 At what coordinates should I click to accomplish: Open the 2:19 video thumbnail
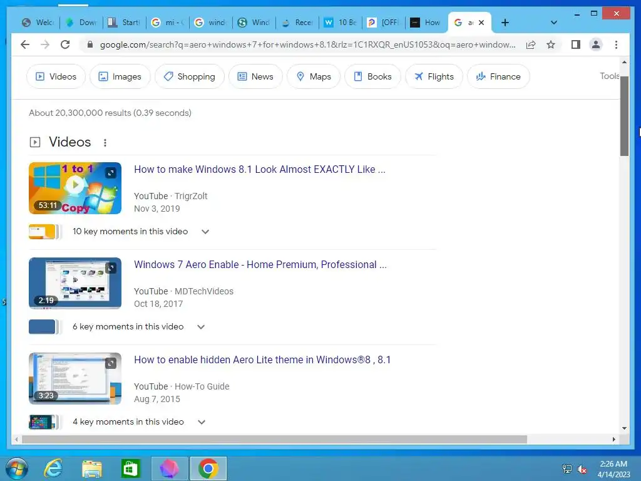(x=75, y=283)
